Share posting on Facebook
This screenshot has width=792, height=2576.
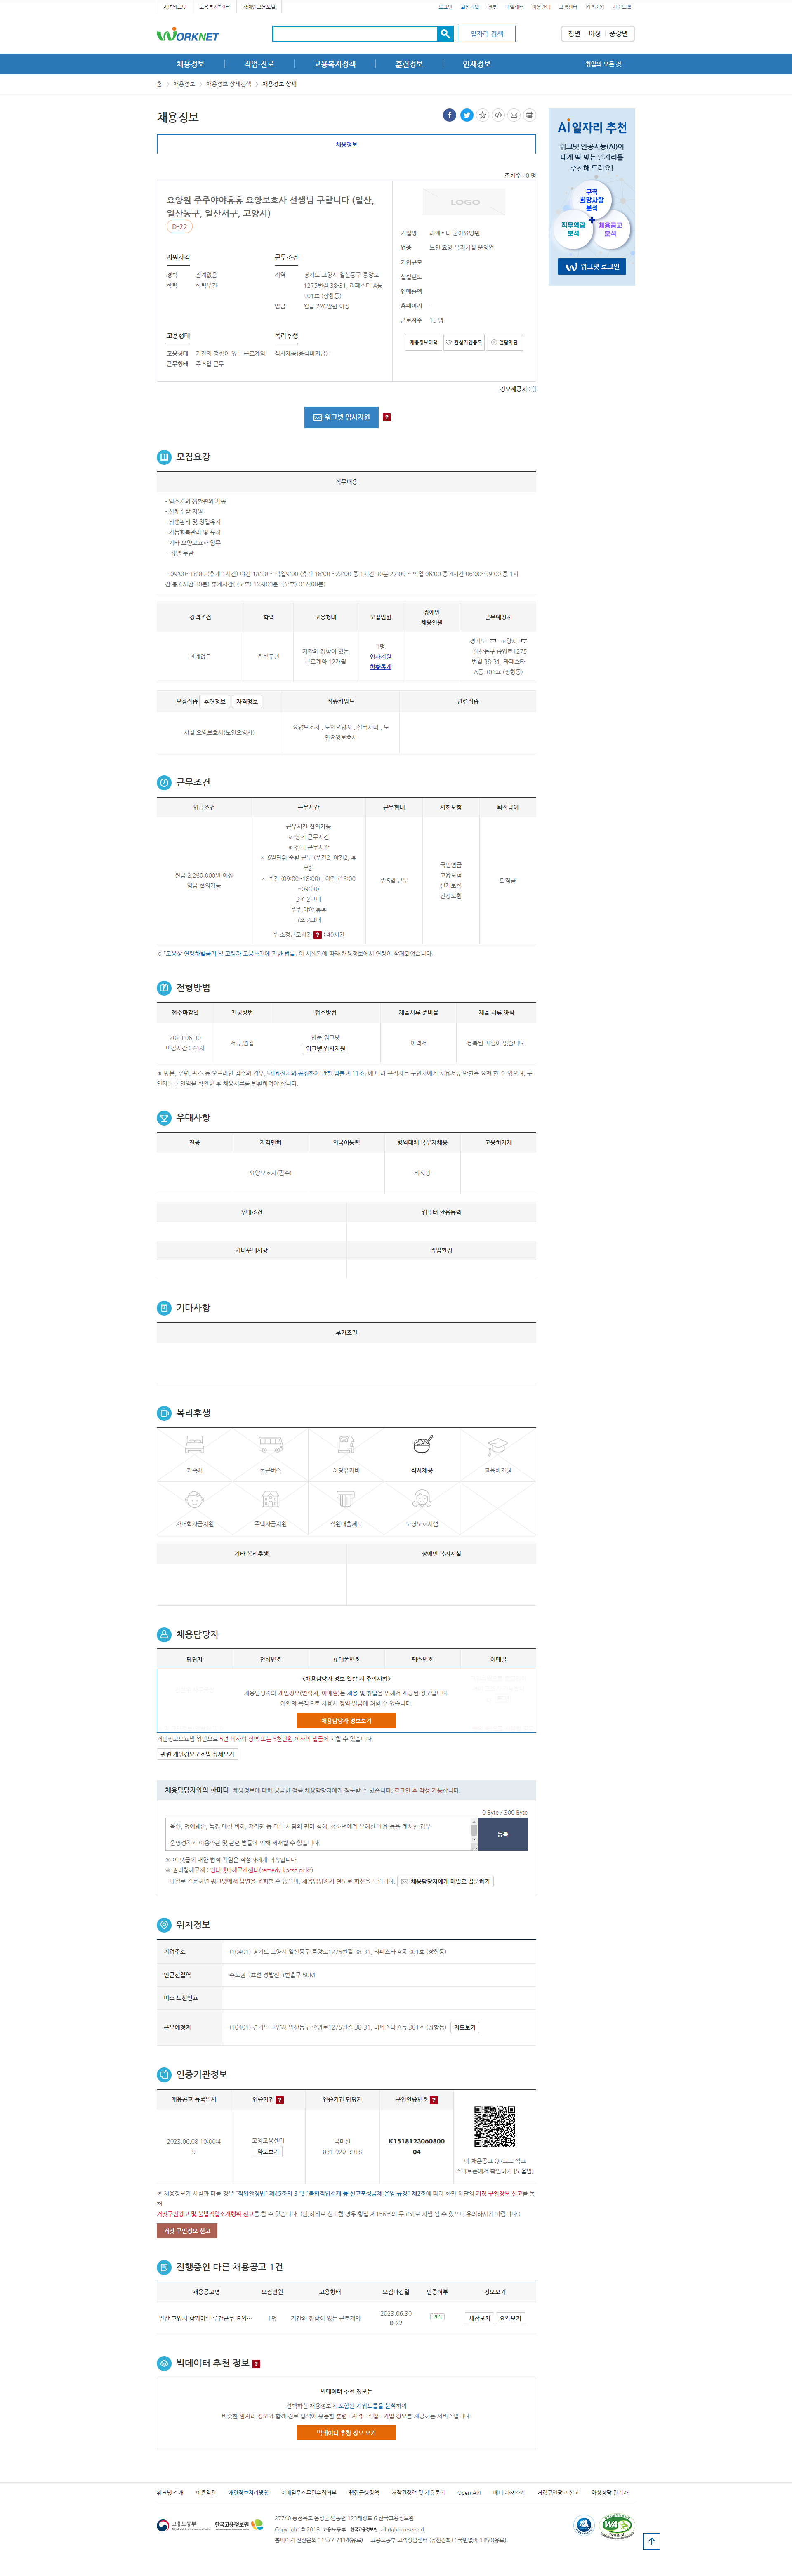pyautogui.click(x=450, y=115)
